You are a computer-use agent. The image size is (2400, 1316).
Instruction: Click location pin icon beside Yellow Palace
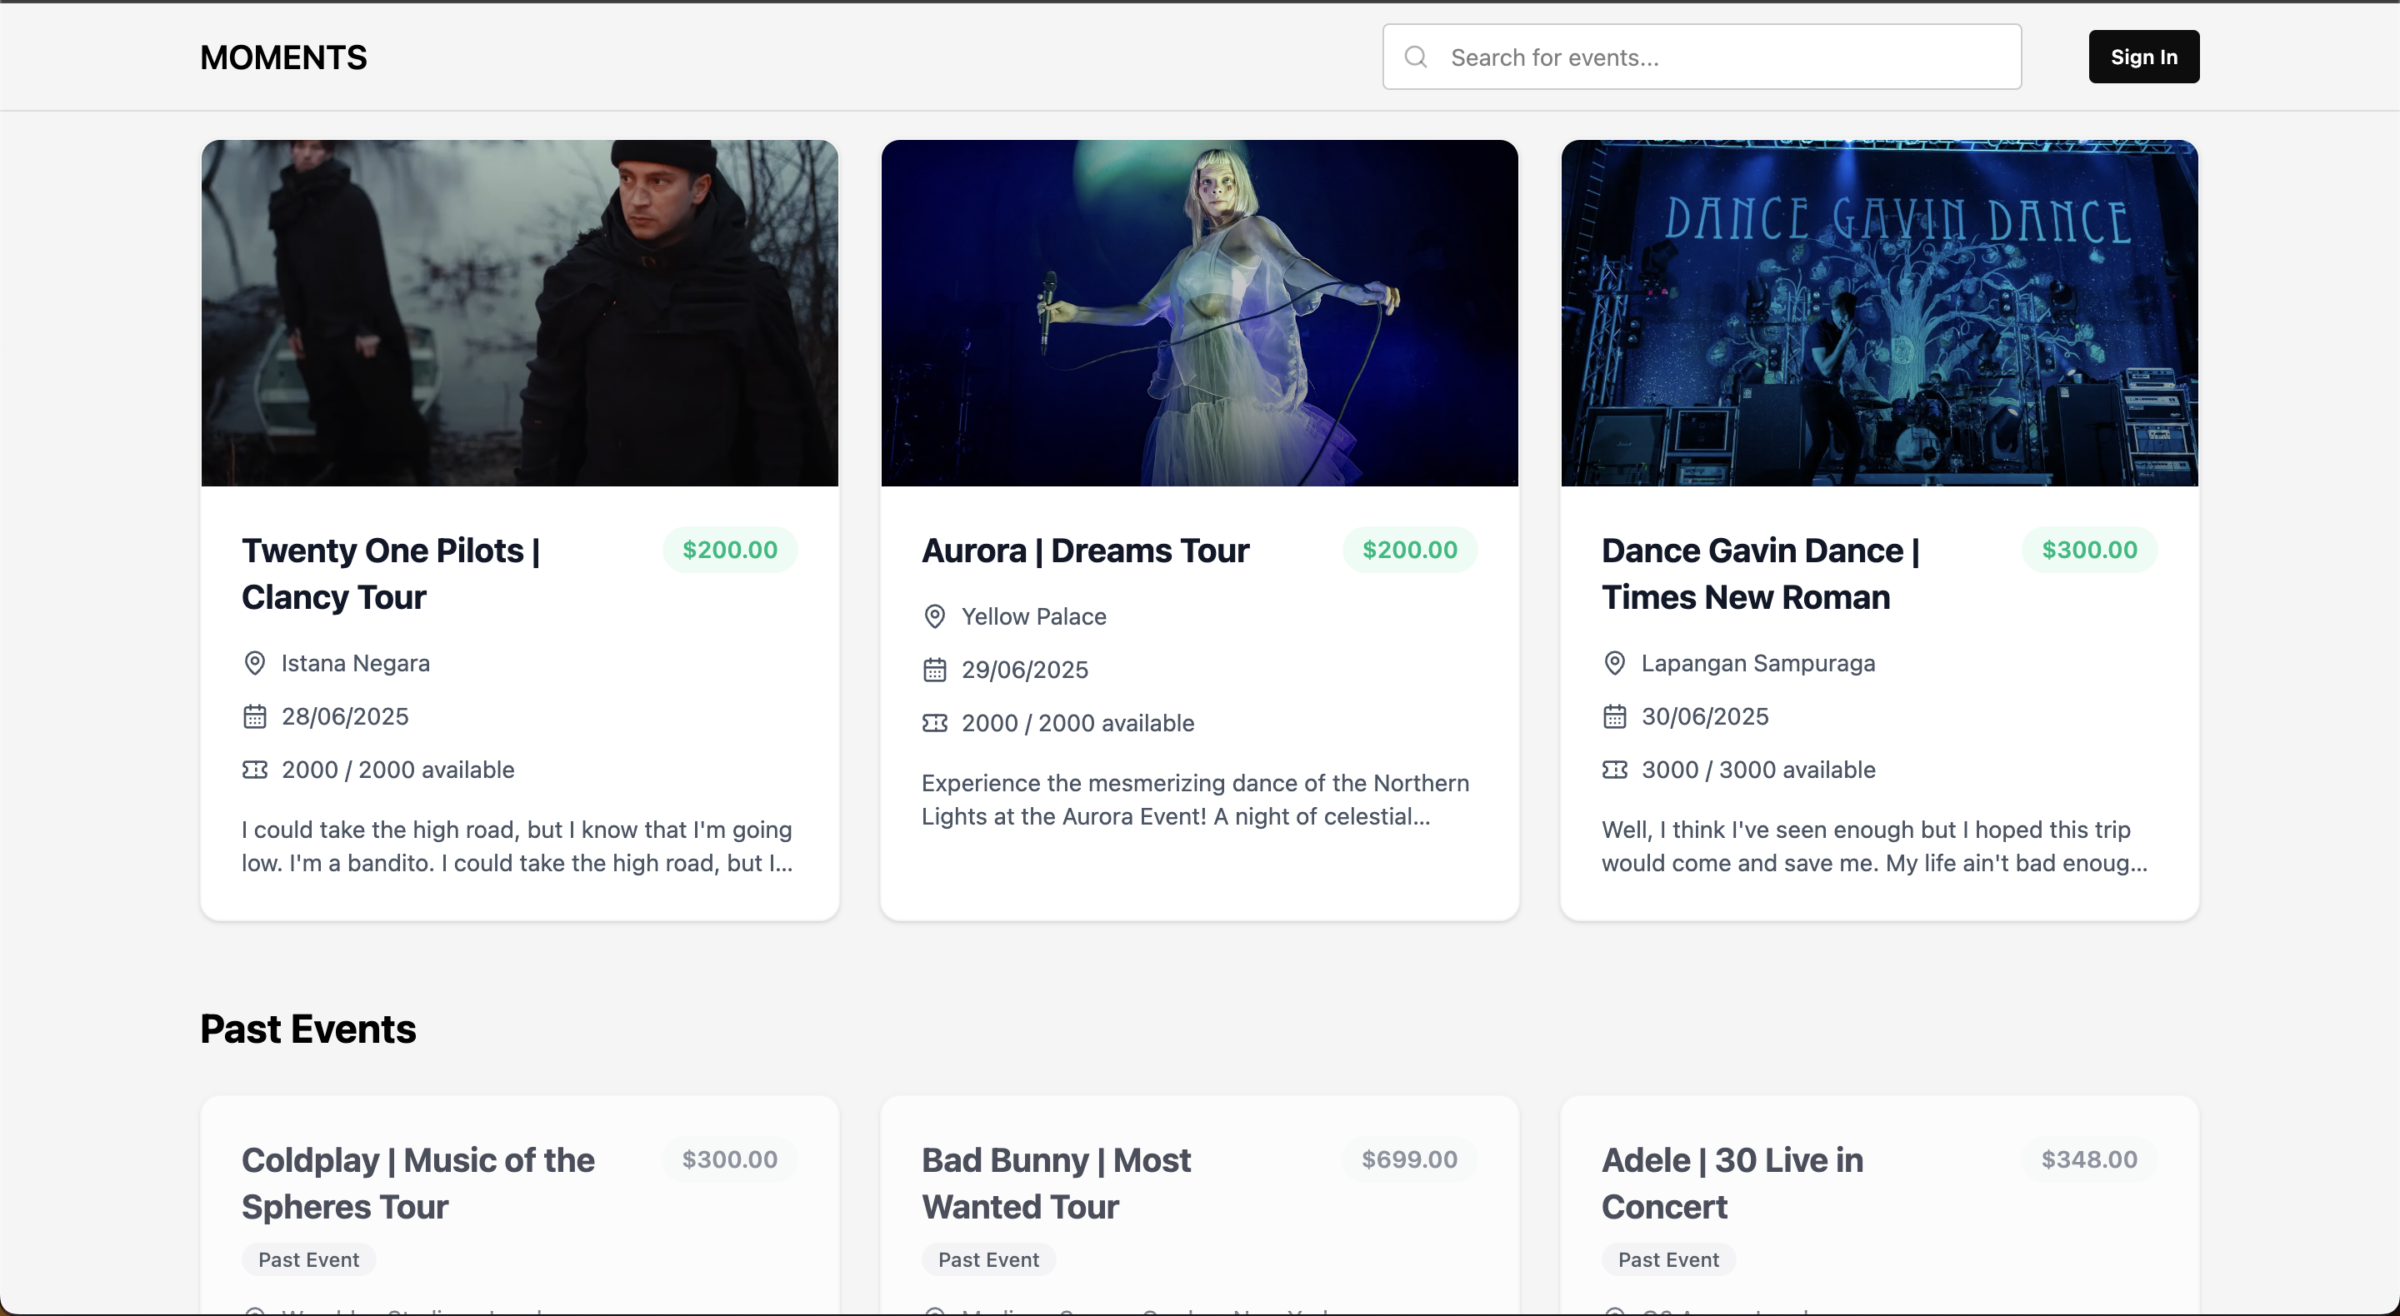pyautogui.click(x=934, y=616)
